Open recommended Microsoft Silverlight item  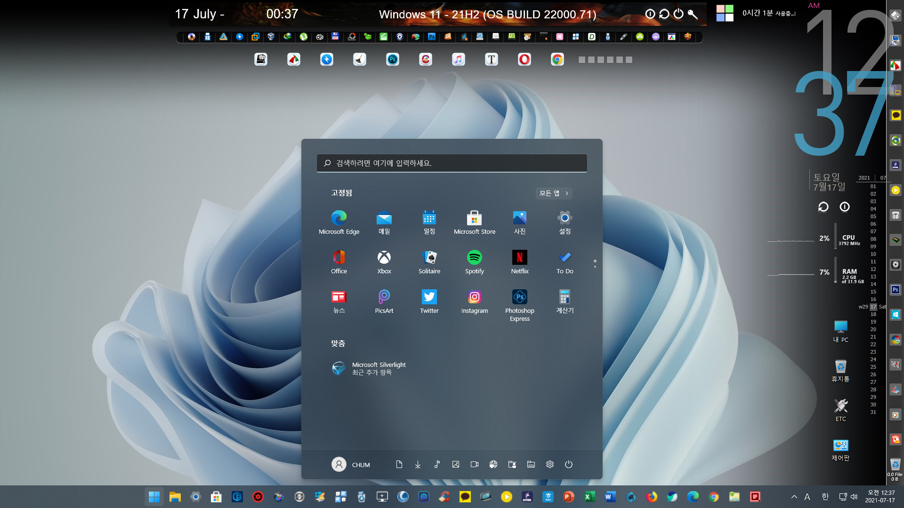pyautogui.click(x=369, y=368)
